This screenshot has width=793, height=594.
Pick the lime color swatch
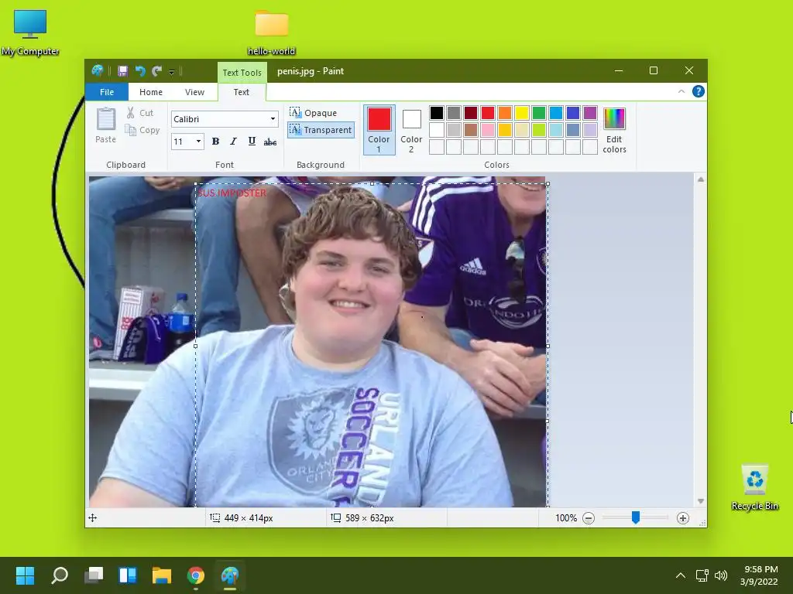point(539,130)
